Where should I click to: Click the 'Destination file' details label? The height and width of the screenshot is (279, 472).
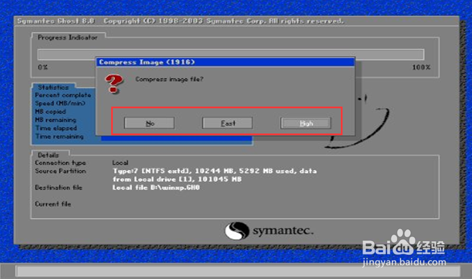(x=58, y=187)
